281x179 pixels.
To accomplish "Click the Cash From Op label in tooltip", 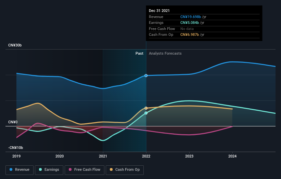I will click(x=161, y=35).
